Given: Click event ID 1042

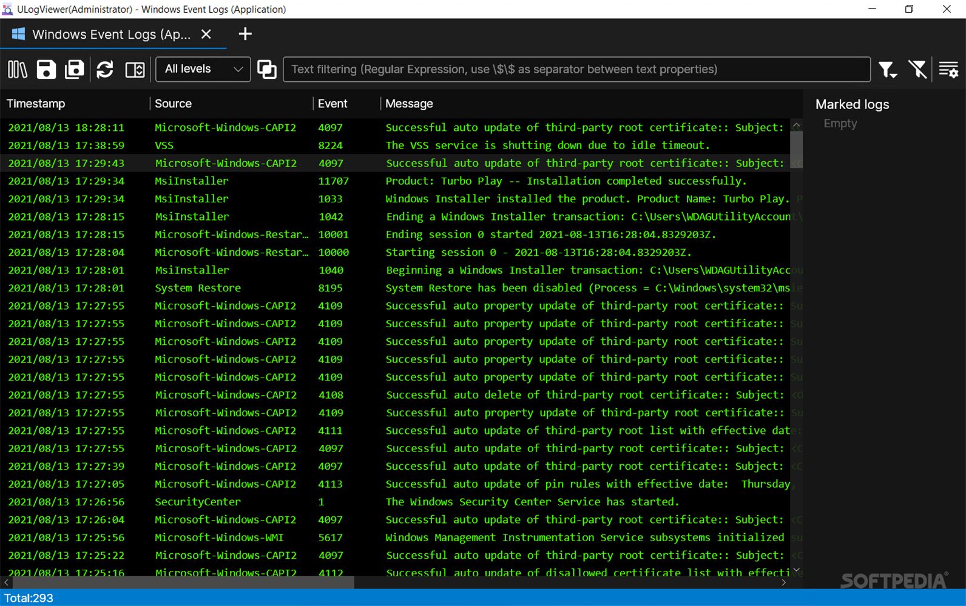Looking at the screenshot, I should (x=330, y=217).
